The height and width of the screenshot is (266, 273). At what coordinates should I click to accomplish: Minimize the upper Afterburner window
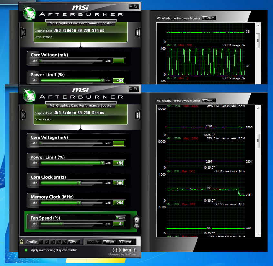[x=131, y=7]
